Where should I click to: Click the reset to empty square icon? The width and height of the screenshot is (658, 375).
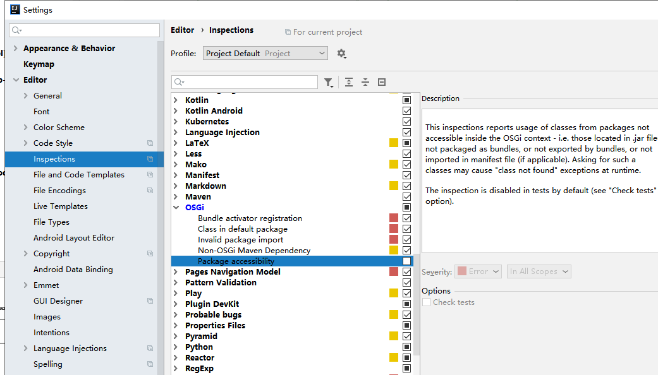381,82
